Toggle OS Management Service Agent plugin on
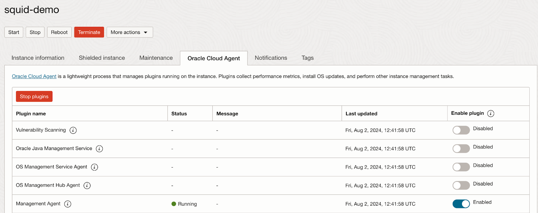538x213 pixels. pyautogui.click(x=461, y=167)
